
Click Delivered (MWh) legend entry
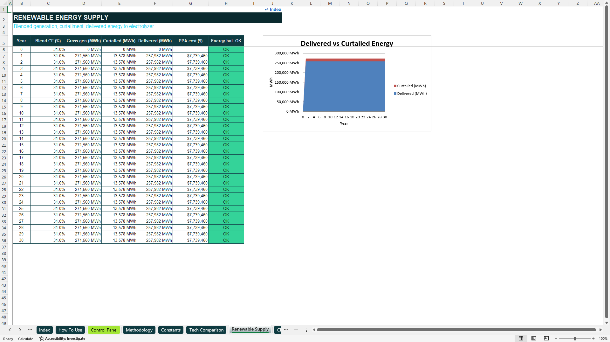[x=410, y=94]
